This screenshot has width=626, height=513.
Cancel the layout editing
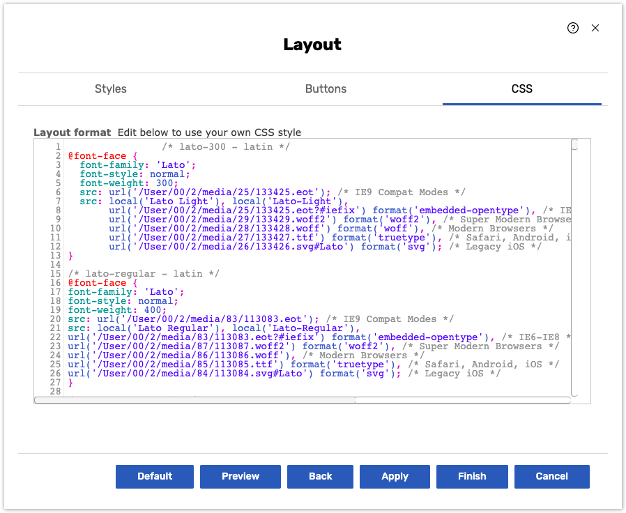[x=551, y=476]
